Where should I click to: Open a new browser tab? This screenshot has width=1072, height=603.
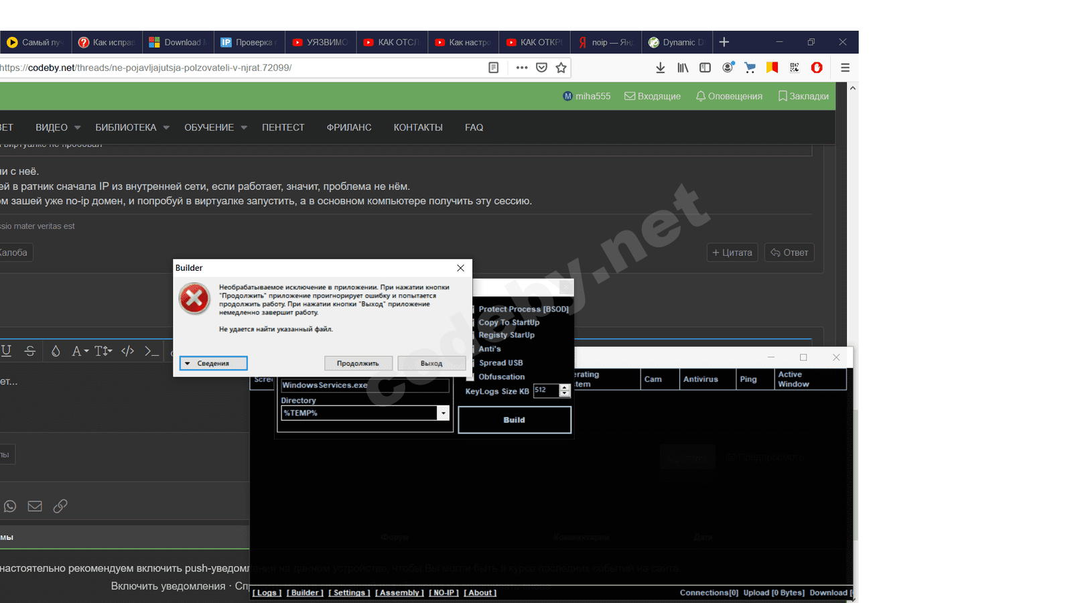tap(724, 42)
